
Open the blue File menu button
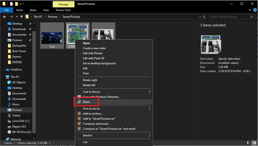[x=6, y=10]
